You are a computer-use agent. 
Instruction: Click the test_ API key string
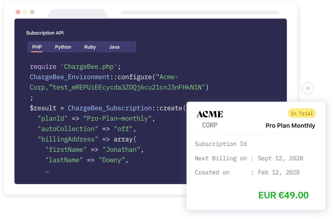tap(127, 87)
